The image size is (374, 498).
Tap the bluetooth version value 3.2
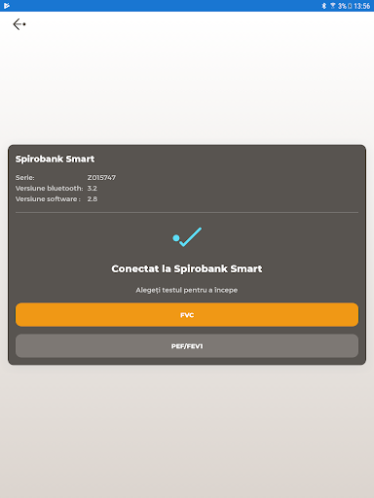[x=92, y=189]
